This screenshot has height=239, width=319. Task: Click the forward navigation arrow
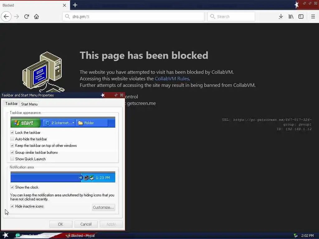point(17,16)
